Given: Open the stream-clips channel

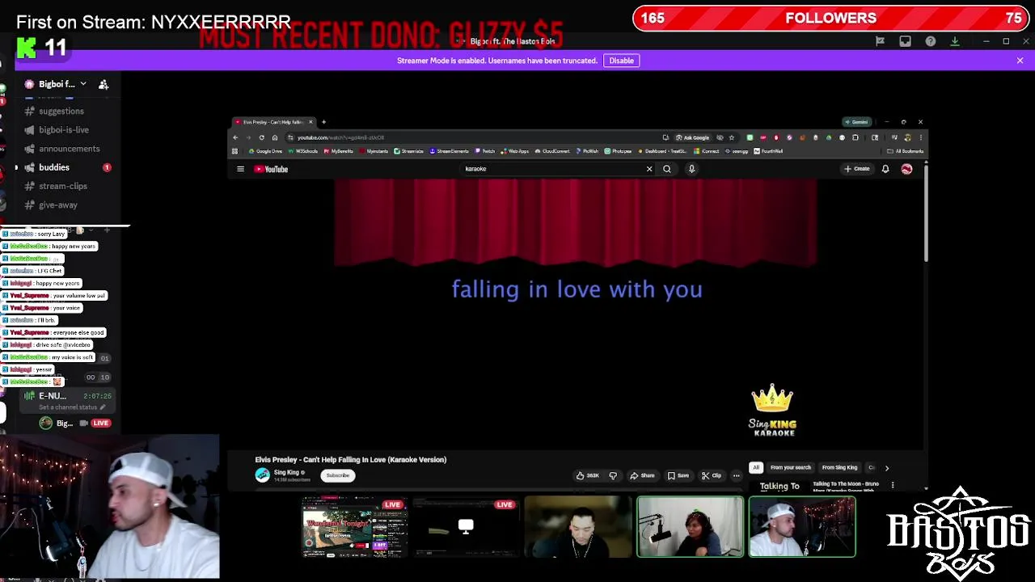Looking at the screenshot, I should pos(65,186).
